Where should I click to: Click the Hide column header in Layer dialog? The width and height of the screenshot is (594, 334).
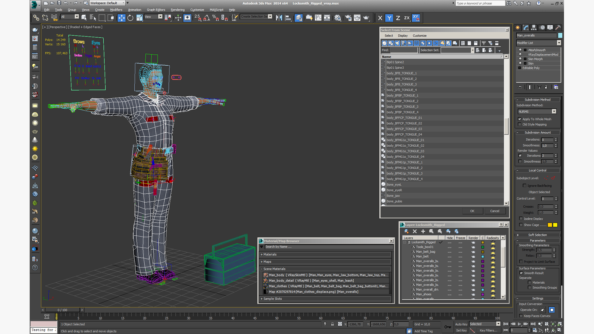[450, 238]
